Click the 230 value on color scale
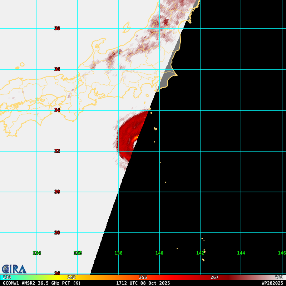Viewport: 286px width, 286px height. point(7,277)
